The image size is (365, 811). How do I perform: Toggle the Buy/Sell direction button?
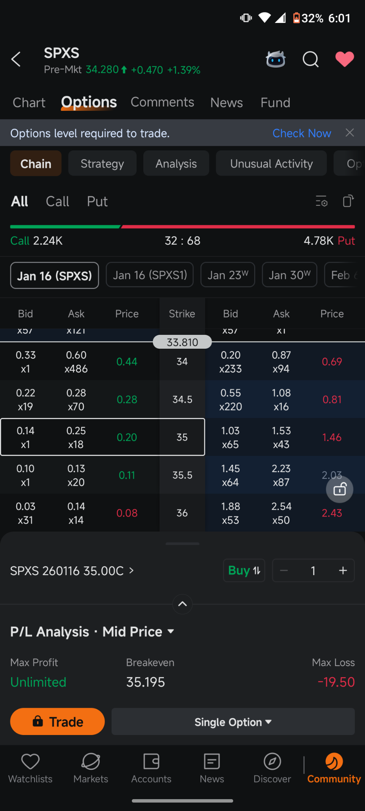(x=244, y=570)
